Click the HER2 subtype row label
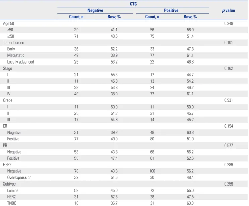Screen dimensions: 249x206 [11, 197]
